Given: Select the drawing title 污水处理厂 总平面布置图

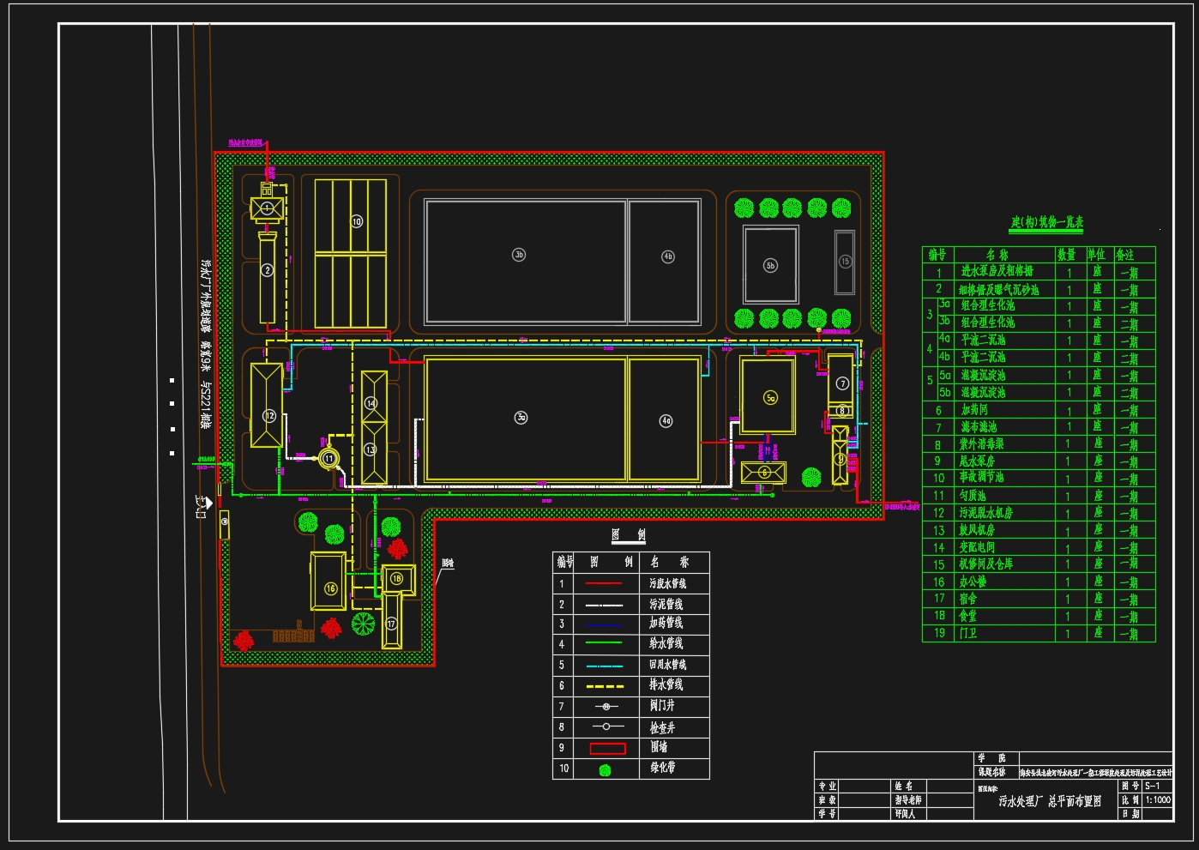Looking at the screenshot, I should (x=1049, y=803).
